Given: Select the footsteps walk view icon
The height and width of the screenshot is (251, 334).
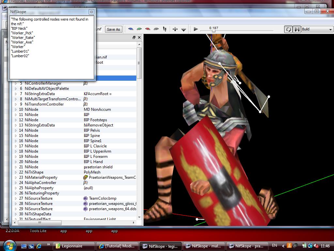Looking at the screenshot, I should click(x=165, y=29).
